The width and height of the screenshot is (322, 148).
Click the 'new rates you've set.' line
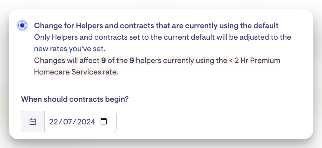click(x=70, y=49)
